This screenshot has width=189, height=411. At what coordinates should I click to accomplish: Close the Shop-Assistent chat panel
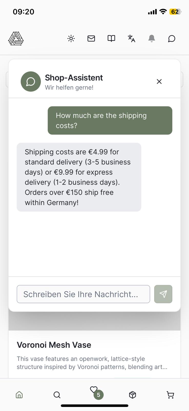pyautogui.click(x=159, y=81)
